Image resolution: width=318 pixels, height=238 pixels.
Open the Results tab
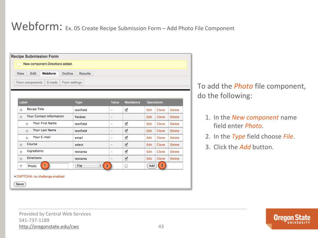[x=85, y=73]
